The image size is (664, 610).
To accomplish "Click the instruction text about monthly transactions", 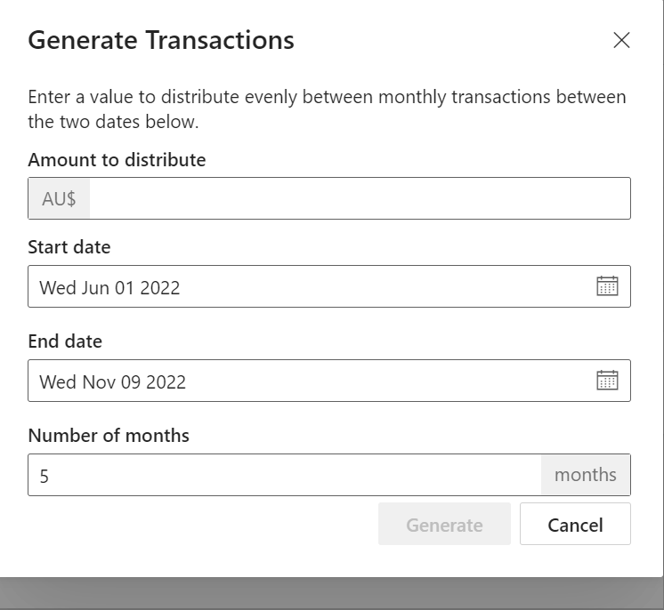I will click(327, 109).
